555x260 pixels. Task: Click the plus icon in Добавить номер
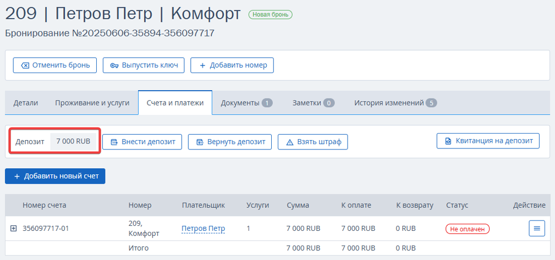(x=202, y=65)
